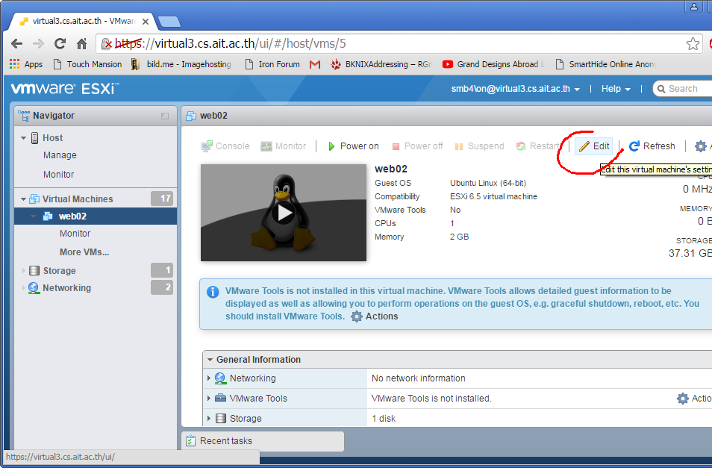712x468 pixels.
Task: Open a new browser tab
Action: pos(169,22)
